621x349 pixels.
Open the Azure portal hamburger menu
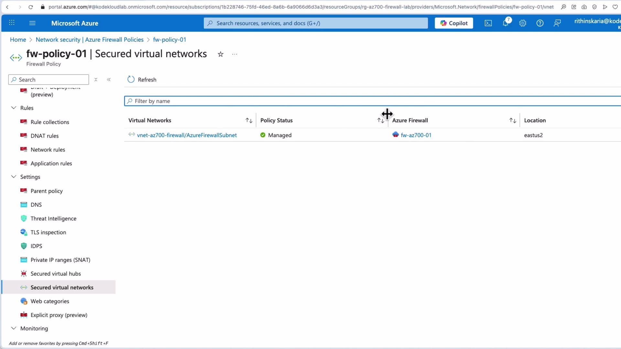(x=32, y=23)
